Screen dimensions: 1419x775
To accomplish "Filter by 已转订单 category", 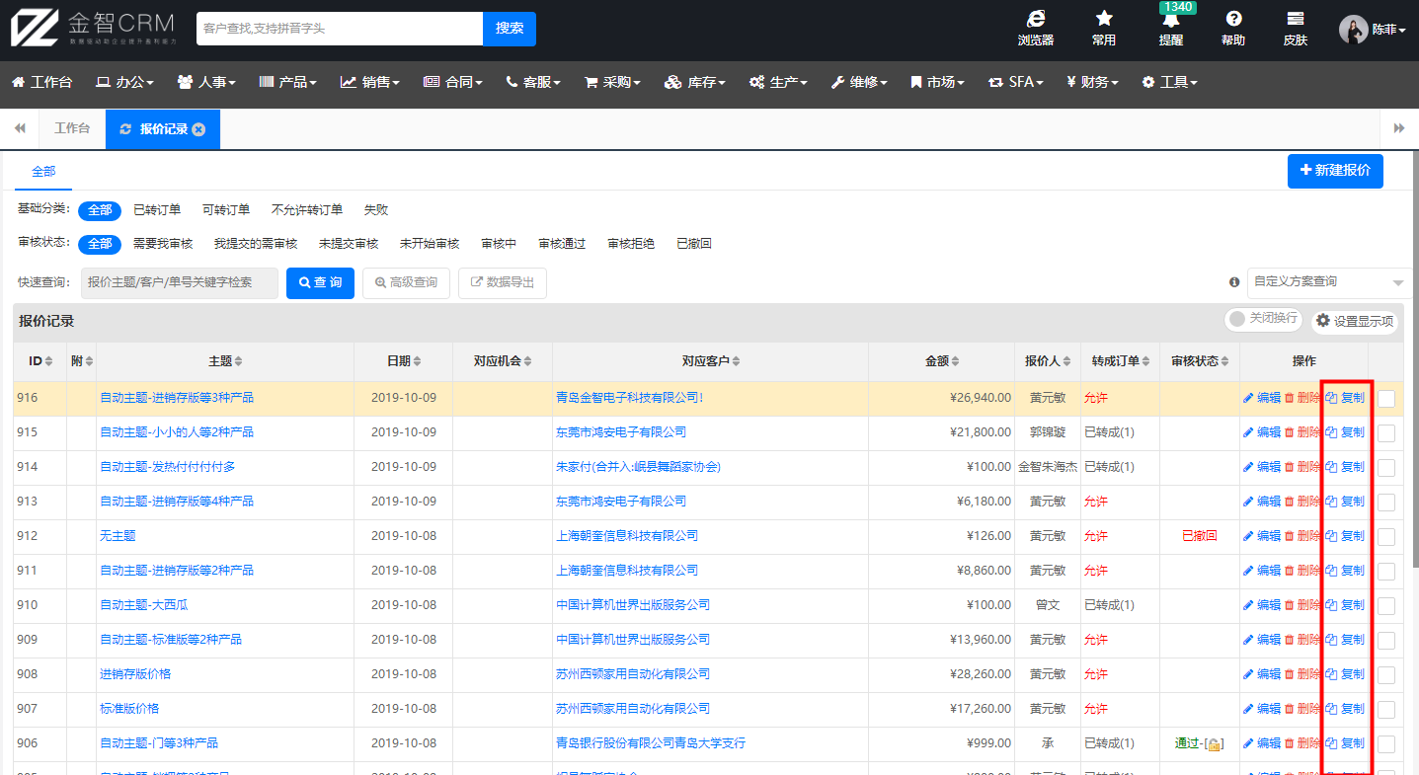I will pyautogui.click(x=157, y=210).
